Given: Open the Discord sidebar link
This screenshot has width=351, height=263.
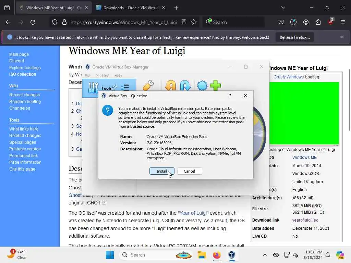Looking at the screenshot, I should pyautogui.click(x=16, y=61).
